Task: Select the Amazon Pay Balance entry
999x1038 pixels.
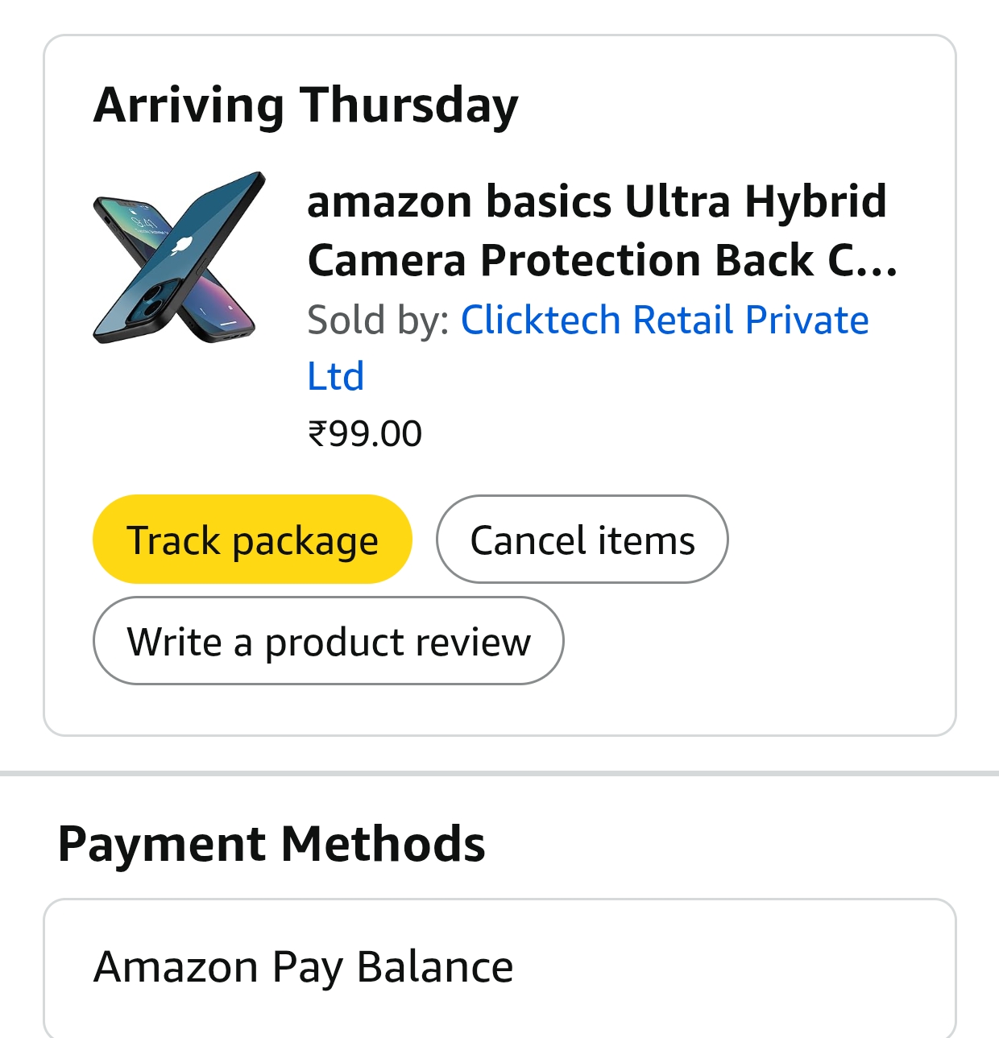Action: pos(303,966)
